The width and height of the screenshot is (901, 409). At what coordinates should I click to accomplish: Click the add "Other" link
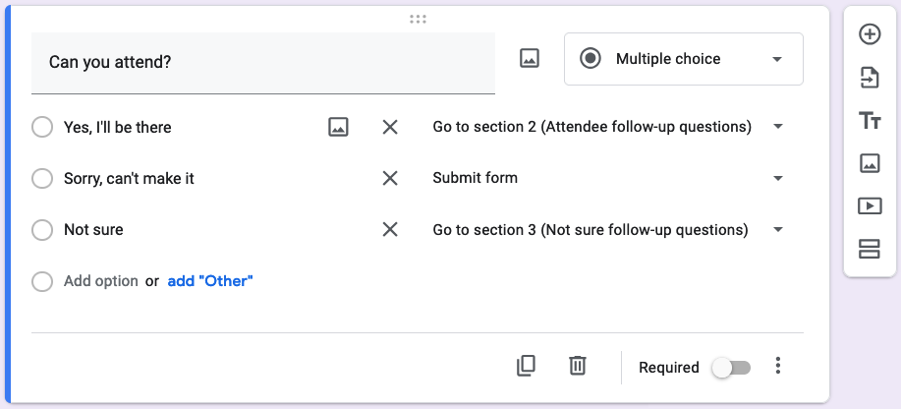point(210,281)
